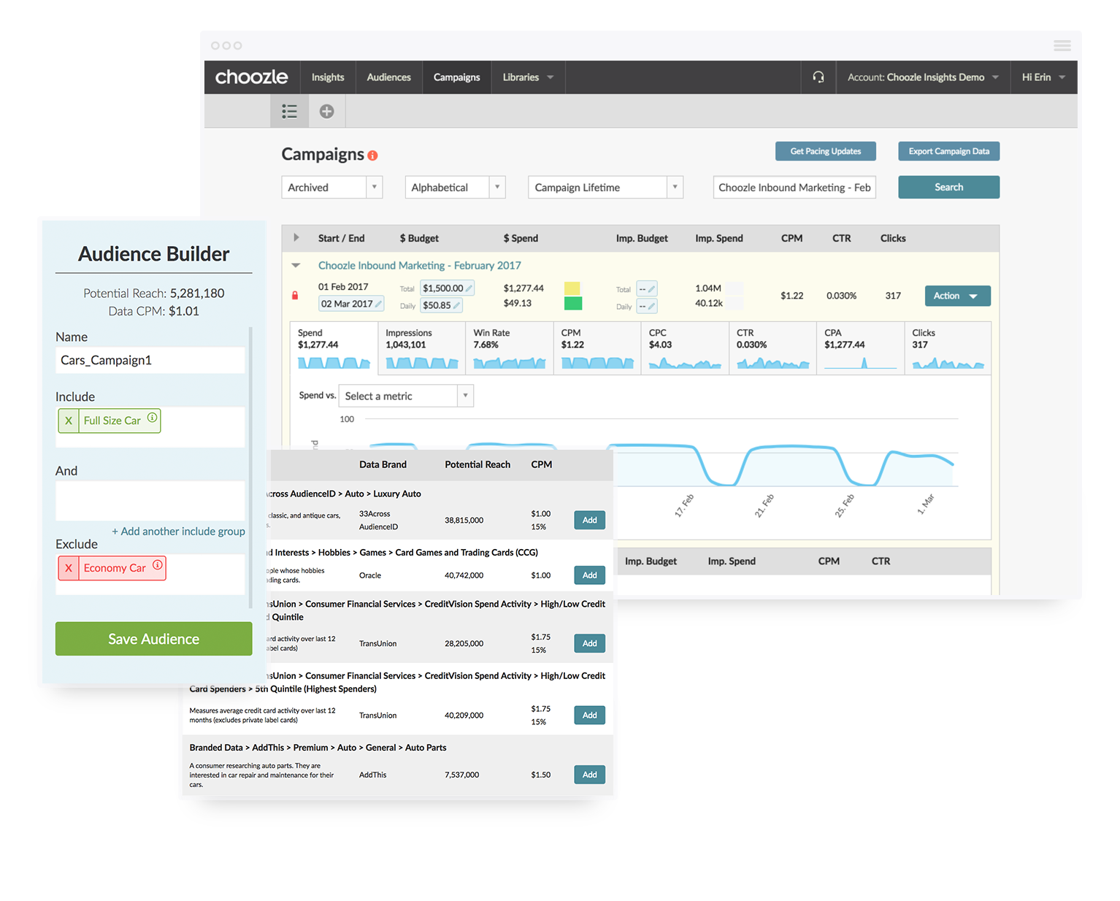Open the Select a metric dropdown
1120x901 pixels.
[x=406, y=396]
